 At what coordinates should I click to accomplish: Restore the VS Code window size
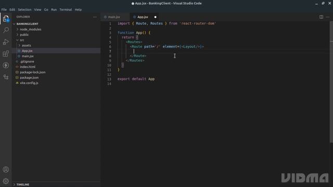point(323,4)
